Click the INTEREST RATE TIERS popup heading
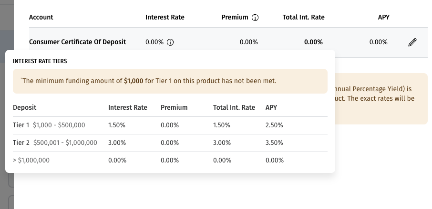 [x=40, y=62]
